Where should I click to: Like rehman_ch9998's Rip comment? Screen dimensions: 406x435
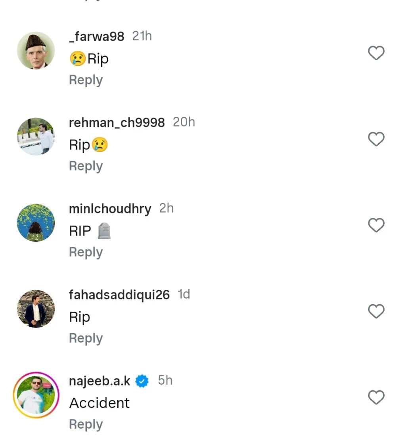coord(376,139)
